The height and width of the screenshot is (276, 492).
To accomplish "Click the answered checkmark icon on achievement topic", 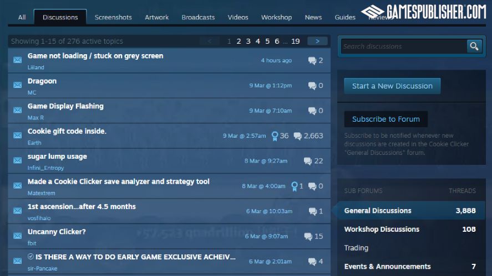I will pyautogui.click(x=31, y=257).
